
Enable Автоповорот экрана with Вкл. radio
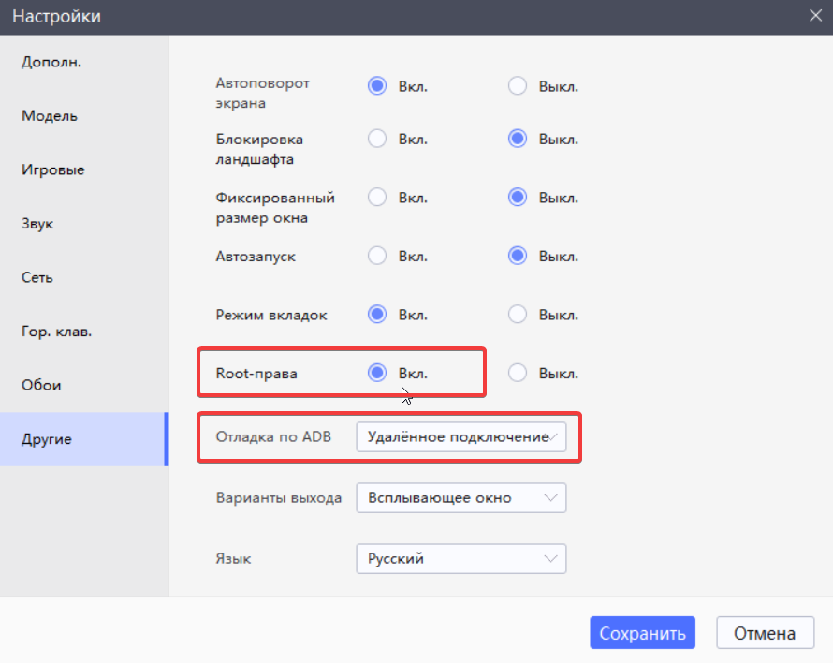377,86
